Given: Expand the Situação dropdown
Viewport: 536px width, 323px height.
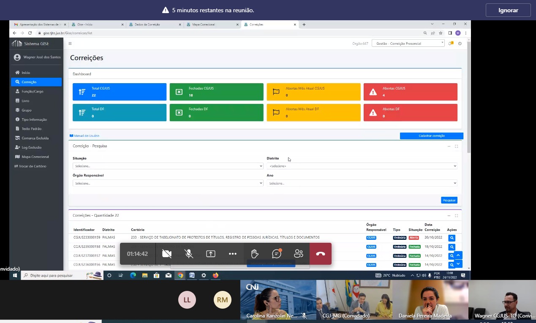Looking at the screenshot, I should 168,166.
